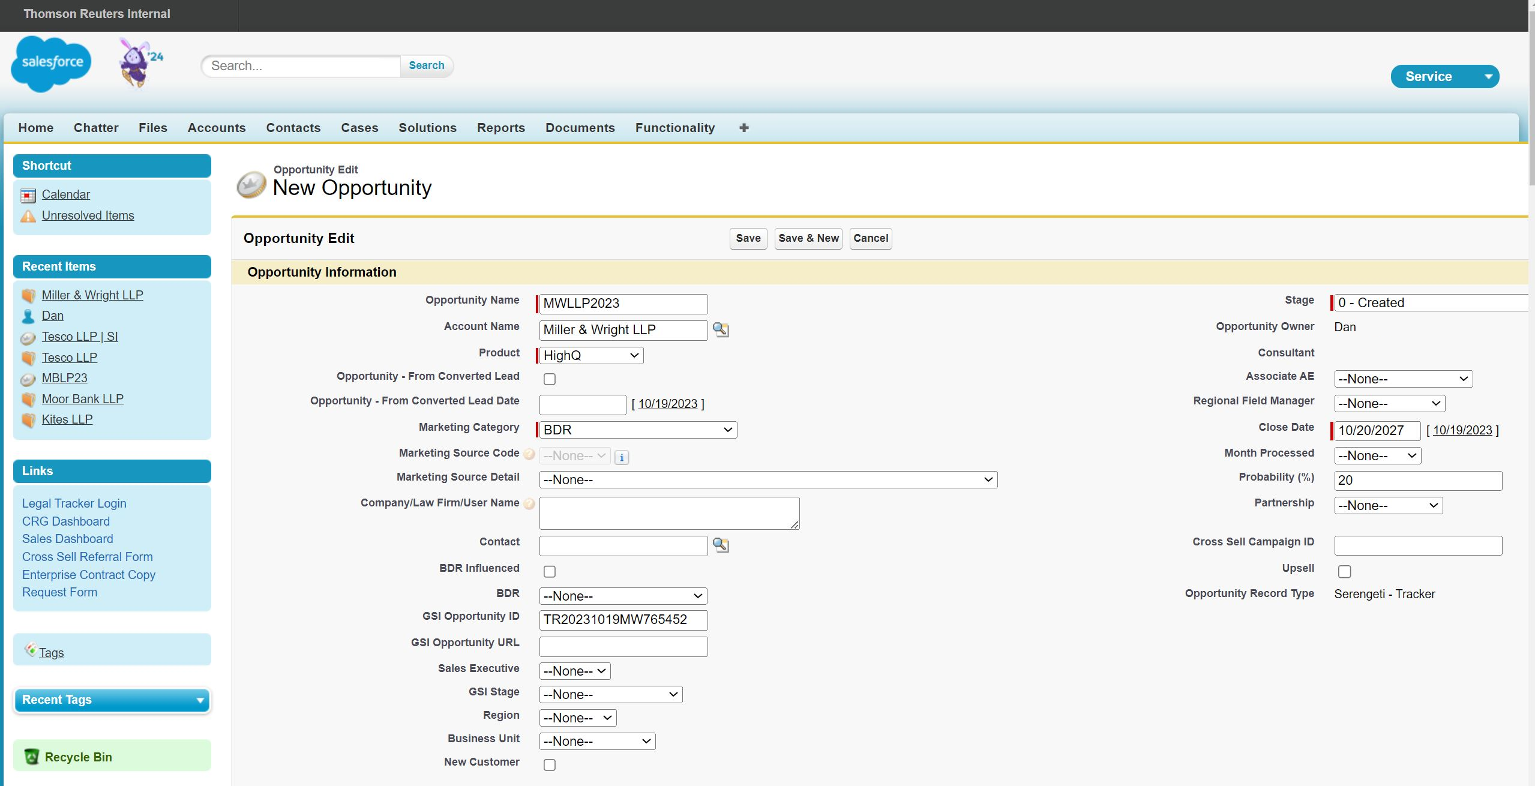This screenshot has width=1535, height=786.
Task: Click the Miller & Wright LLP account icon
Action: [x=28, y=296]
